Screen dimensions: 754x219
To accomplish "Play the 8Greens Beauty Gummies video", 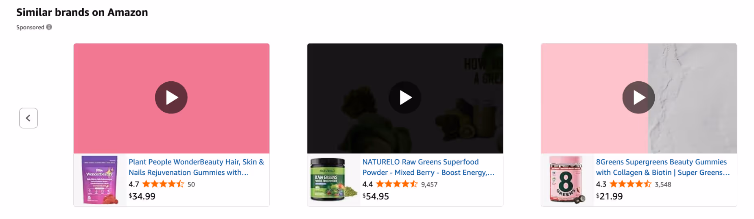I will pos(638,98).
